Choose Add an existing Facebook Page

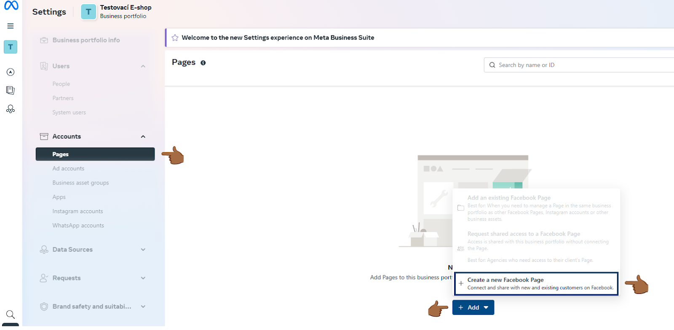point(536,208)
